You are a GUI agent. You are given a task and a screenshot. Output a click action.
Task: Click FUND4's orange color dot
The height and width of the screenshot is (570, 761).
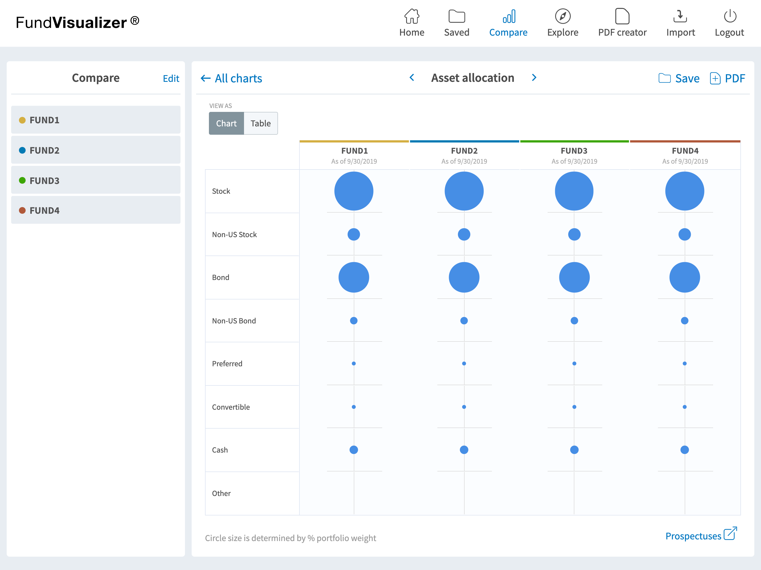(x=22, y=210)
